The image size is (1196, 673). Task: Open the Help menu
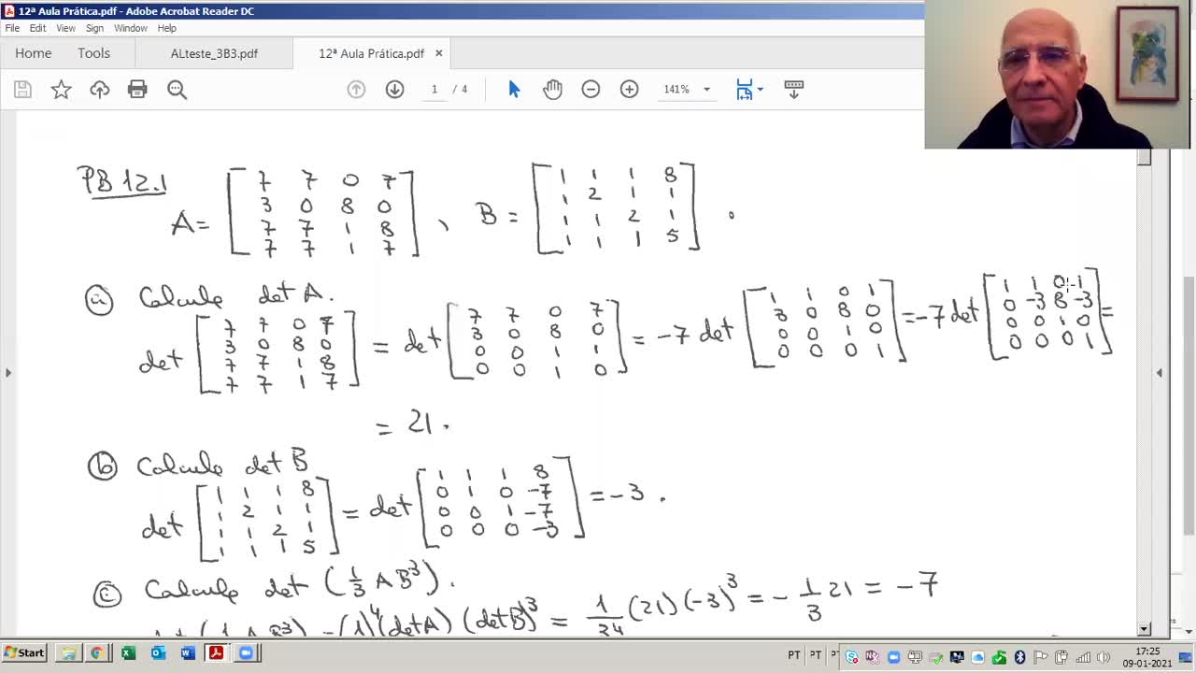tap(166, 28)
